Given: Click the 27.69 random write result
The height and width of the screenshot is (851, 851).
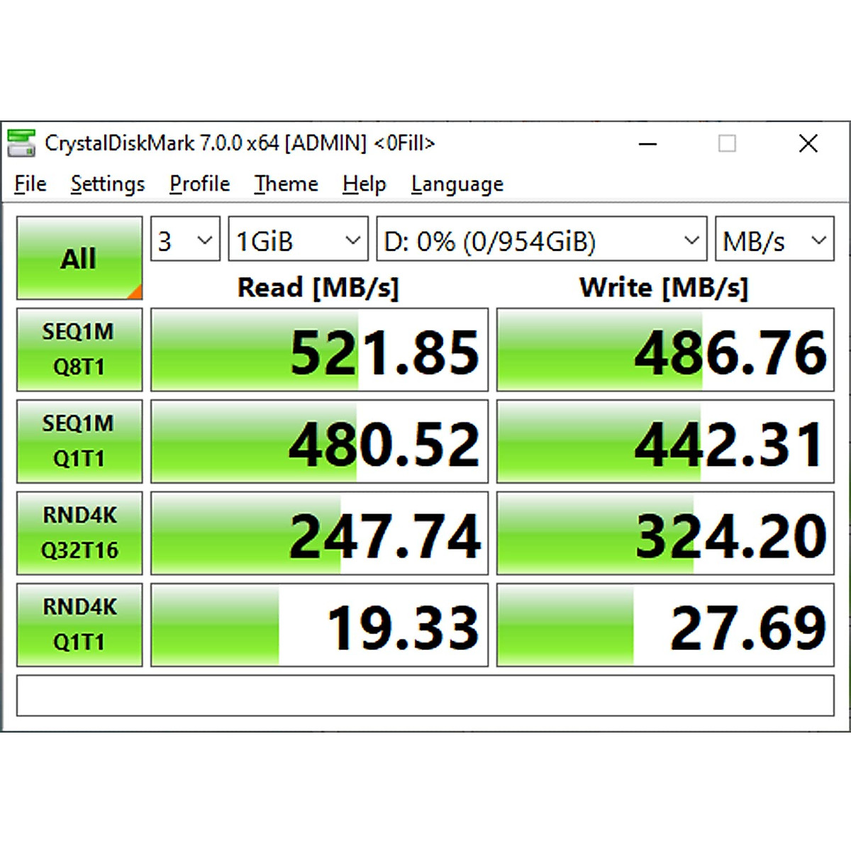Looking at the screenshot, I should (665, 625).
